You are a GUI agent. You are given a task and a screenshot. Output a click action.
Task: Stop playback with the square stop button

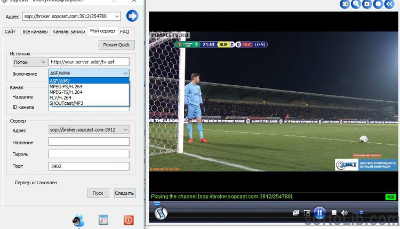click(334, 212)
